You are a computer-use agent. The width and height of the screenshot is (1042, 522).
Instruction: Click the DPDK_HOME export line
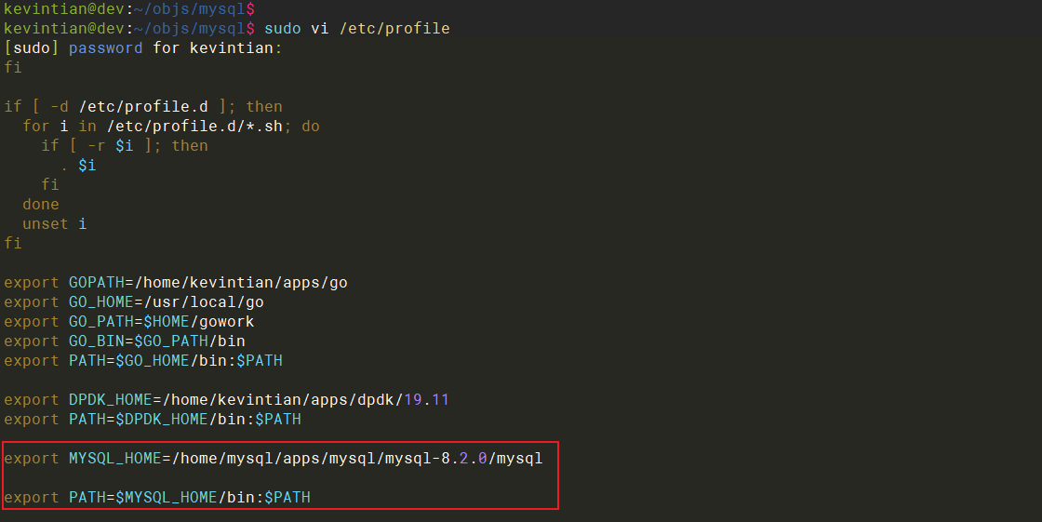tap(227, 400)
